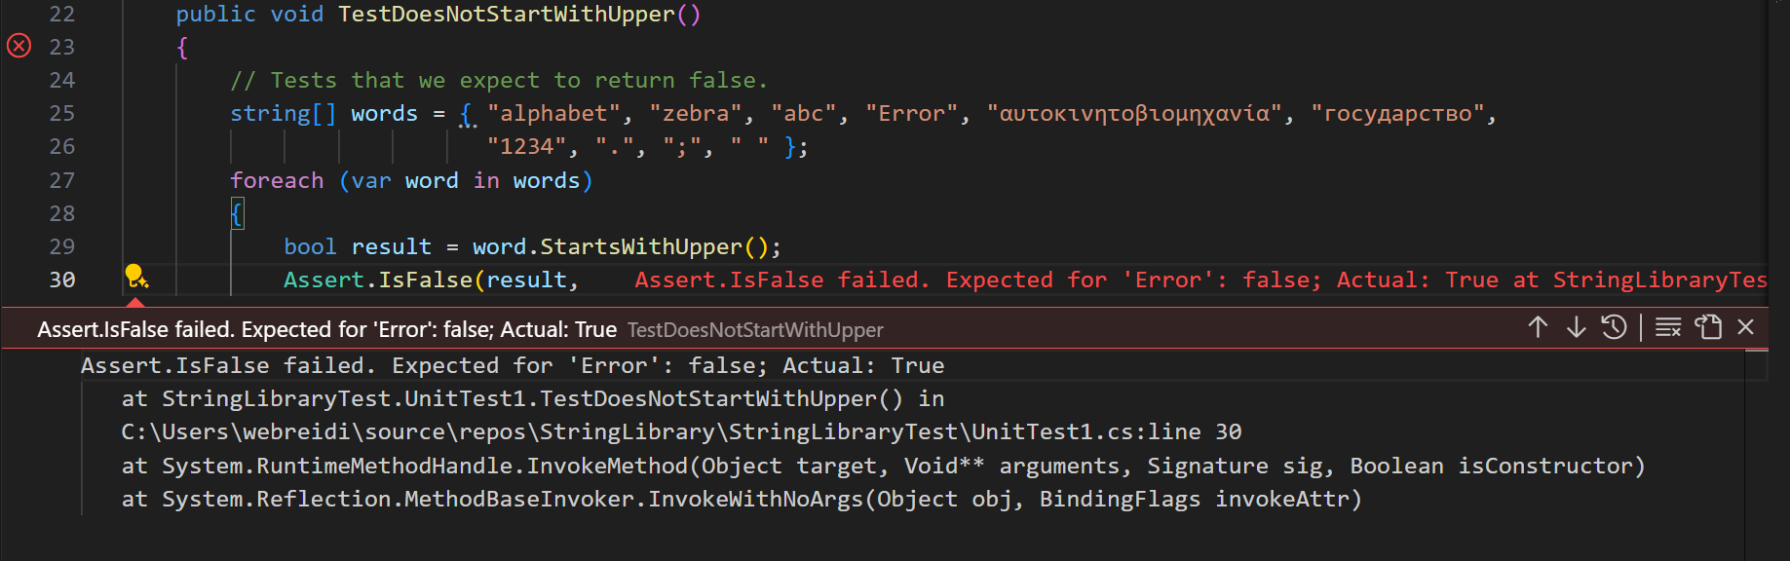Close the Assert.IsFalse error popup
The image size is (1790, 561).
1745,328
